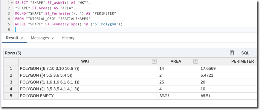Screen dimensions: 260x110
Task: Select the PERIMETER column header
Action: (x=228, y=62)
